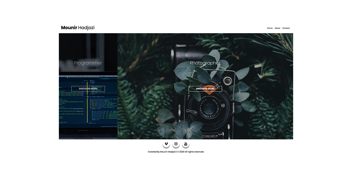Click DISCOVER MORE under Programmer
The height and width of the screenshot is (176, 352).
(88, 89)
